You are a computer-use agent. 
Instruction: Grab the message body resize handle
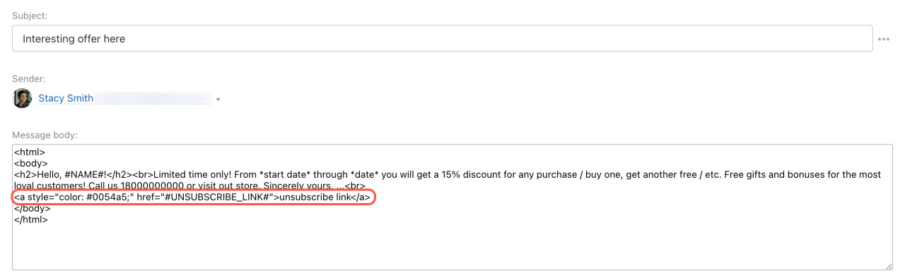tap(889, 266)
